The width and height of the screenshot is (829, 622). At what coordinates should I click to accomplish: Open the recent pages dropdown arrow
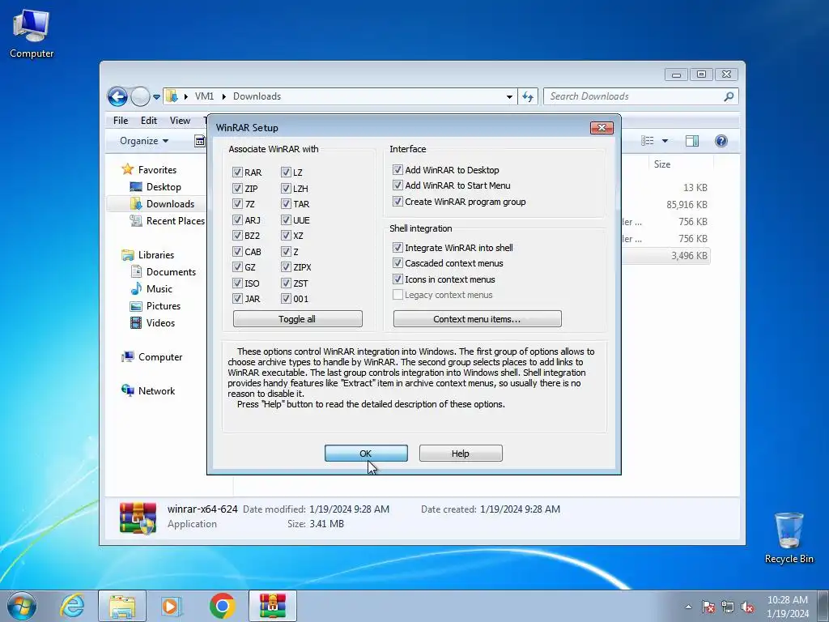156,97
